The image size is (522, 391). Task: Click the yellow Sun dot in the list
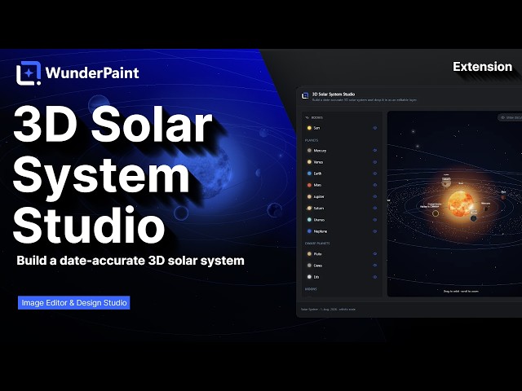pyautogui.click(x=309, y=128)
